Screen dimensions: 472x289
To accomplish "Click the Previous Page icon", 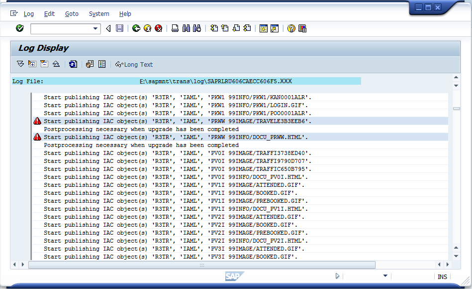I will coord(225,28).
